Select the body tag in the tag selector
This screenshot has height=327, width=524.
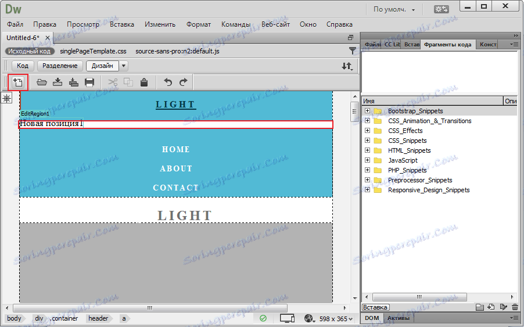pos(14,318)
